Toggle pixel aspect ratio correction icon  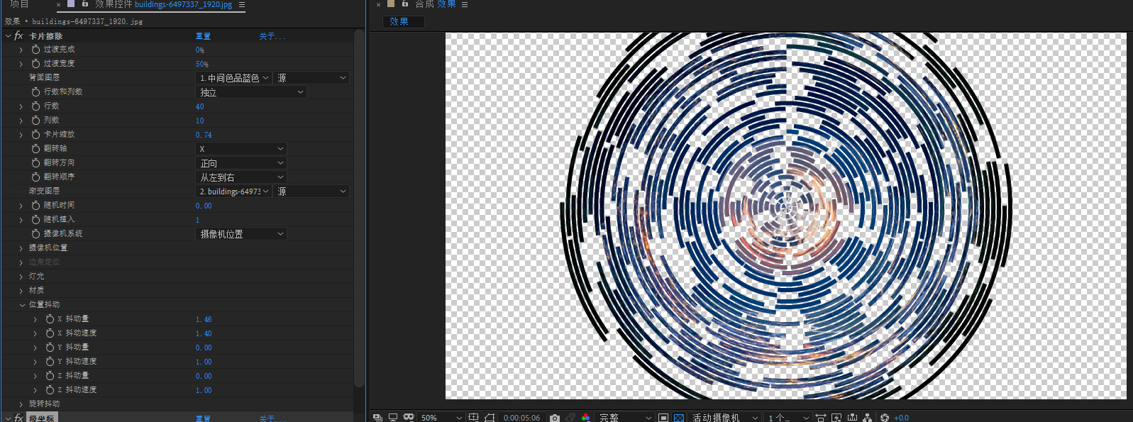pos(821,418)
